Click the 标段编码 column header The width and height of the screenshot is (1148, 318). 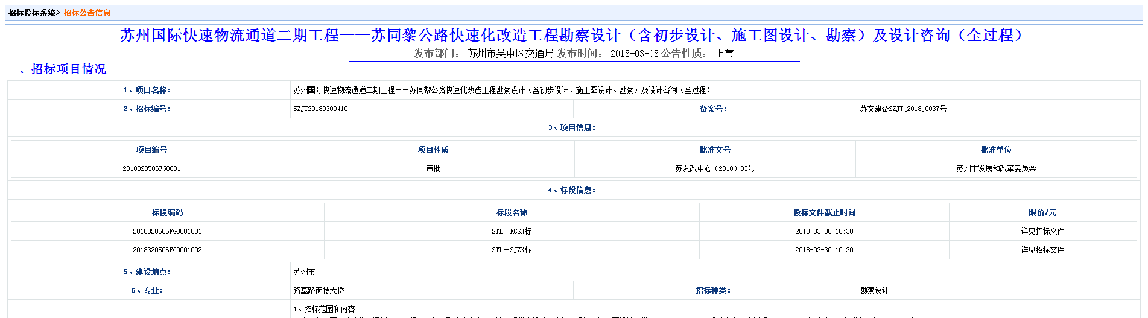pyautogui.click(x=167, y=212)
